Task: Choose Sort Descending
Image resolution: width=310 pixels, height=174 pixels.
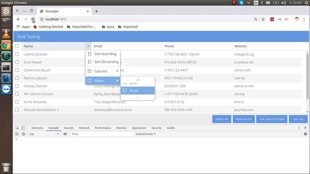Action: click(x=103, y=62)
